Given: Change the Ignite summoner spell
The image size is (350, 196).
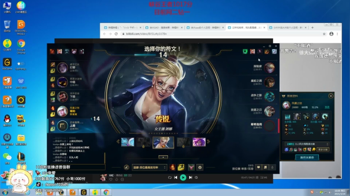Looking at the screenshot, I should (x=172, y=167).
